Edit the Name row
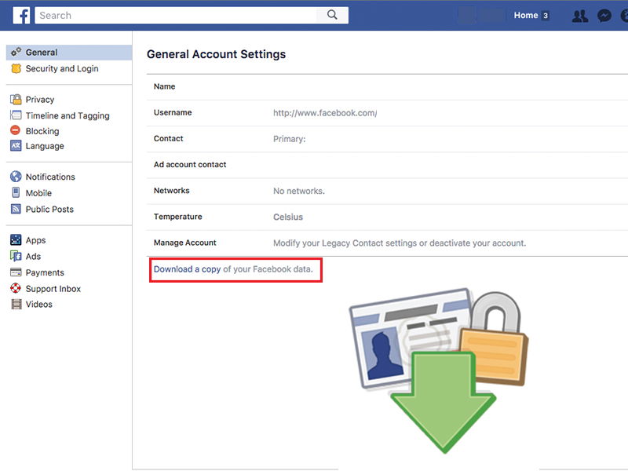 (387, 87)
